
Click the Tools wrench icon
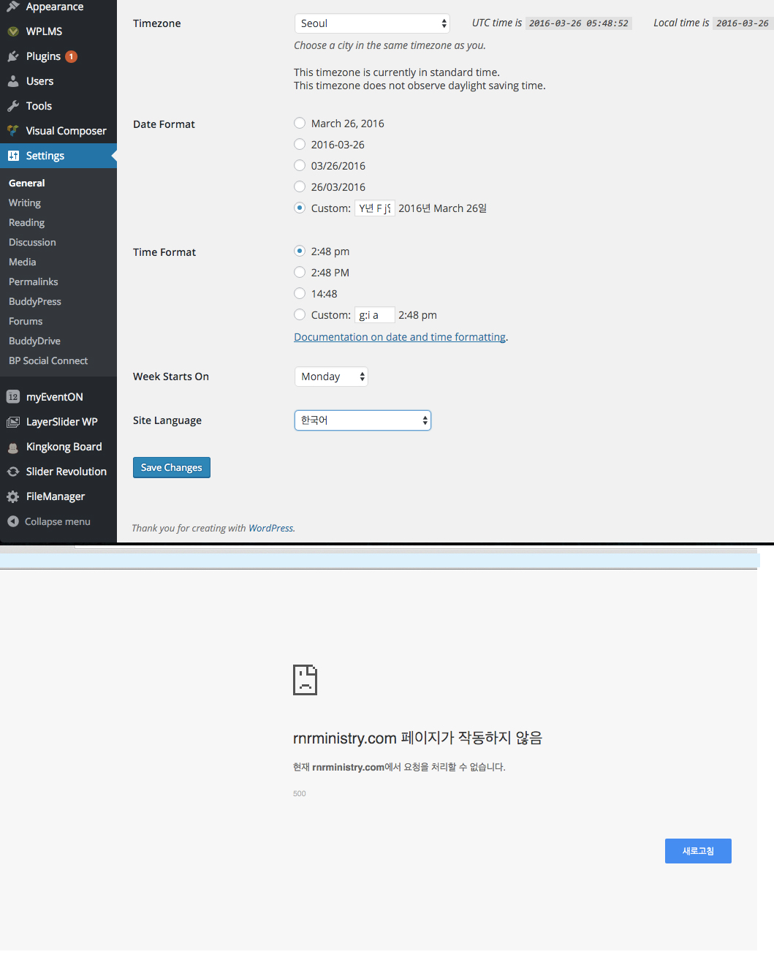pos(13,106)
